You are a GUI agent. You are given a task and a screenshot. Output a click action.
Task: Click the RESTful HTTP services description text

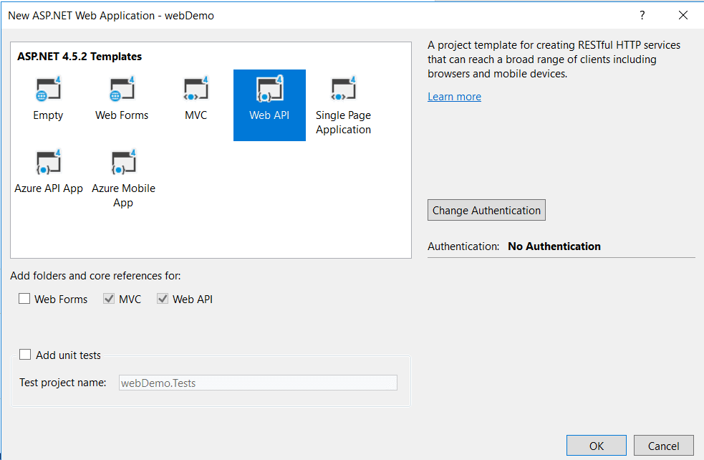(554, 59)
